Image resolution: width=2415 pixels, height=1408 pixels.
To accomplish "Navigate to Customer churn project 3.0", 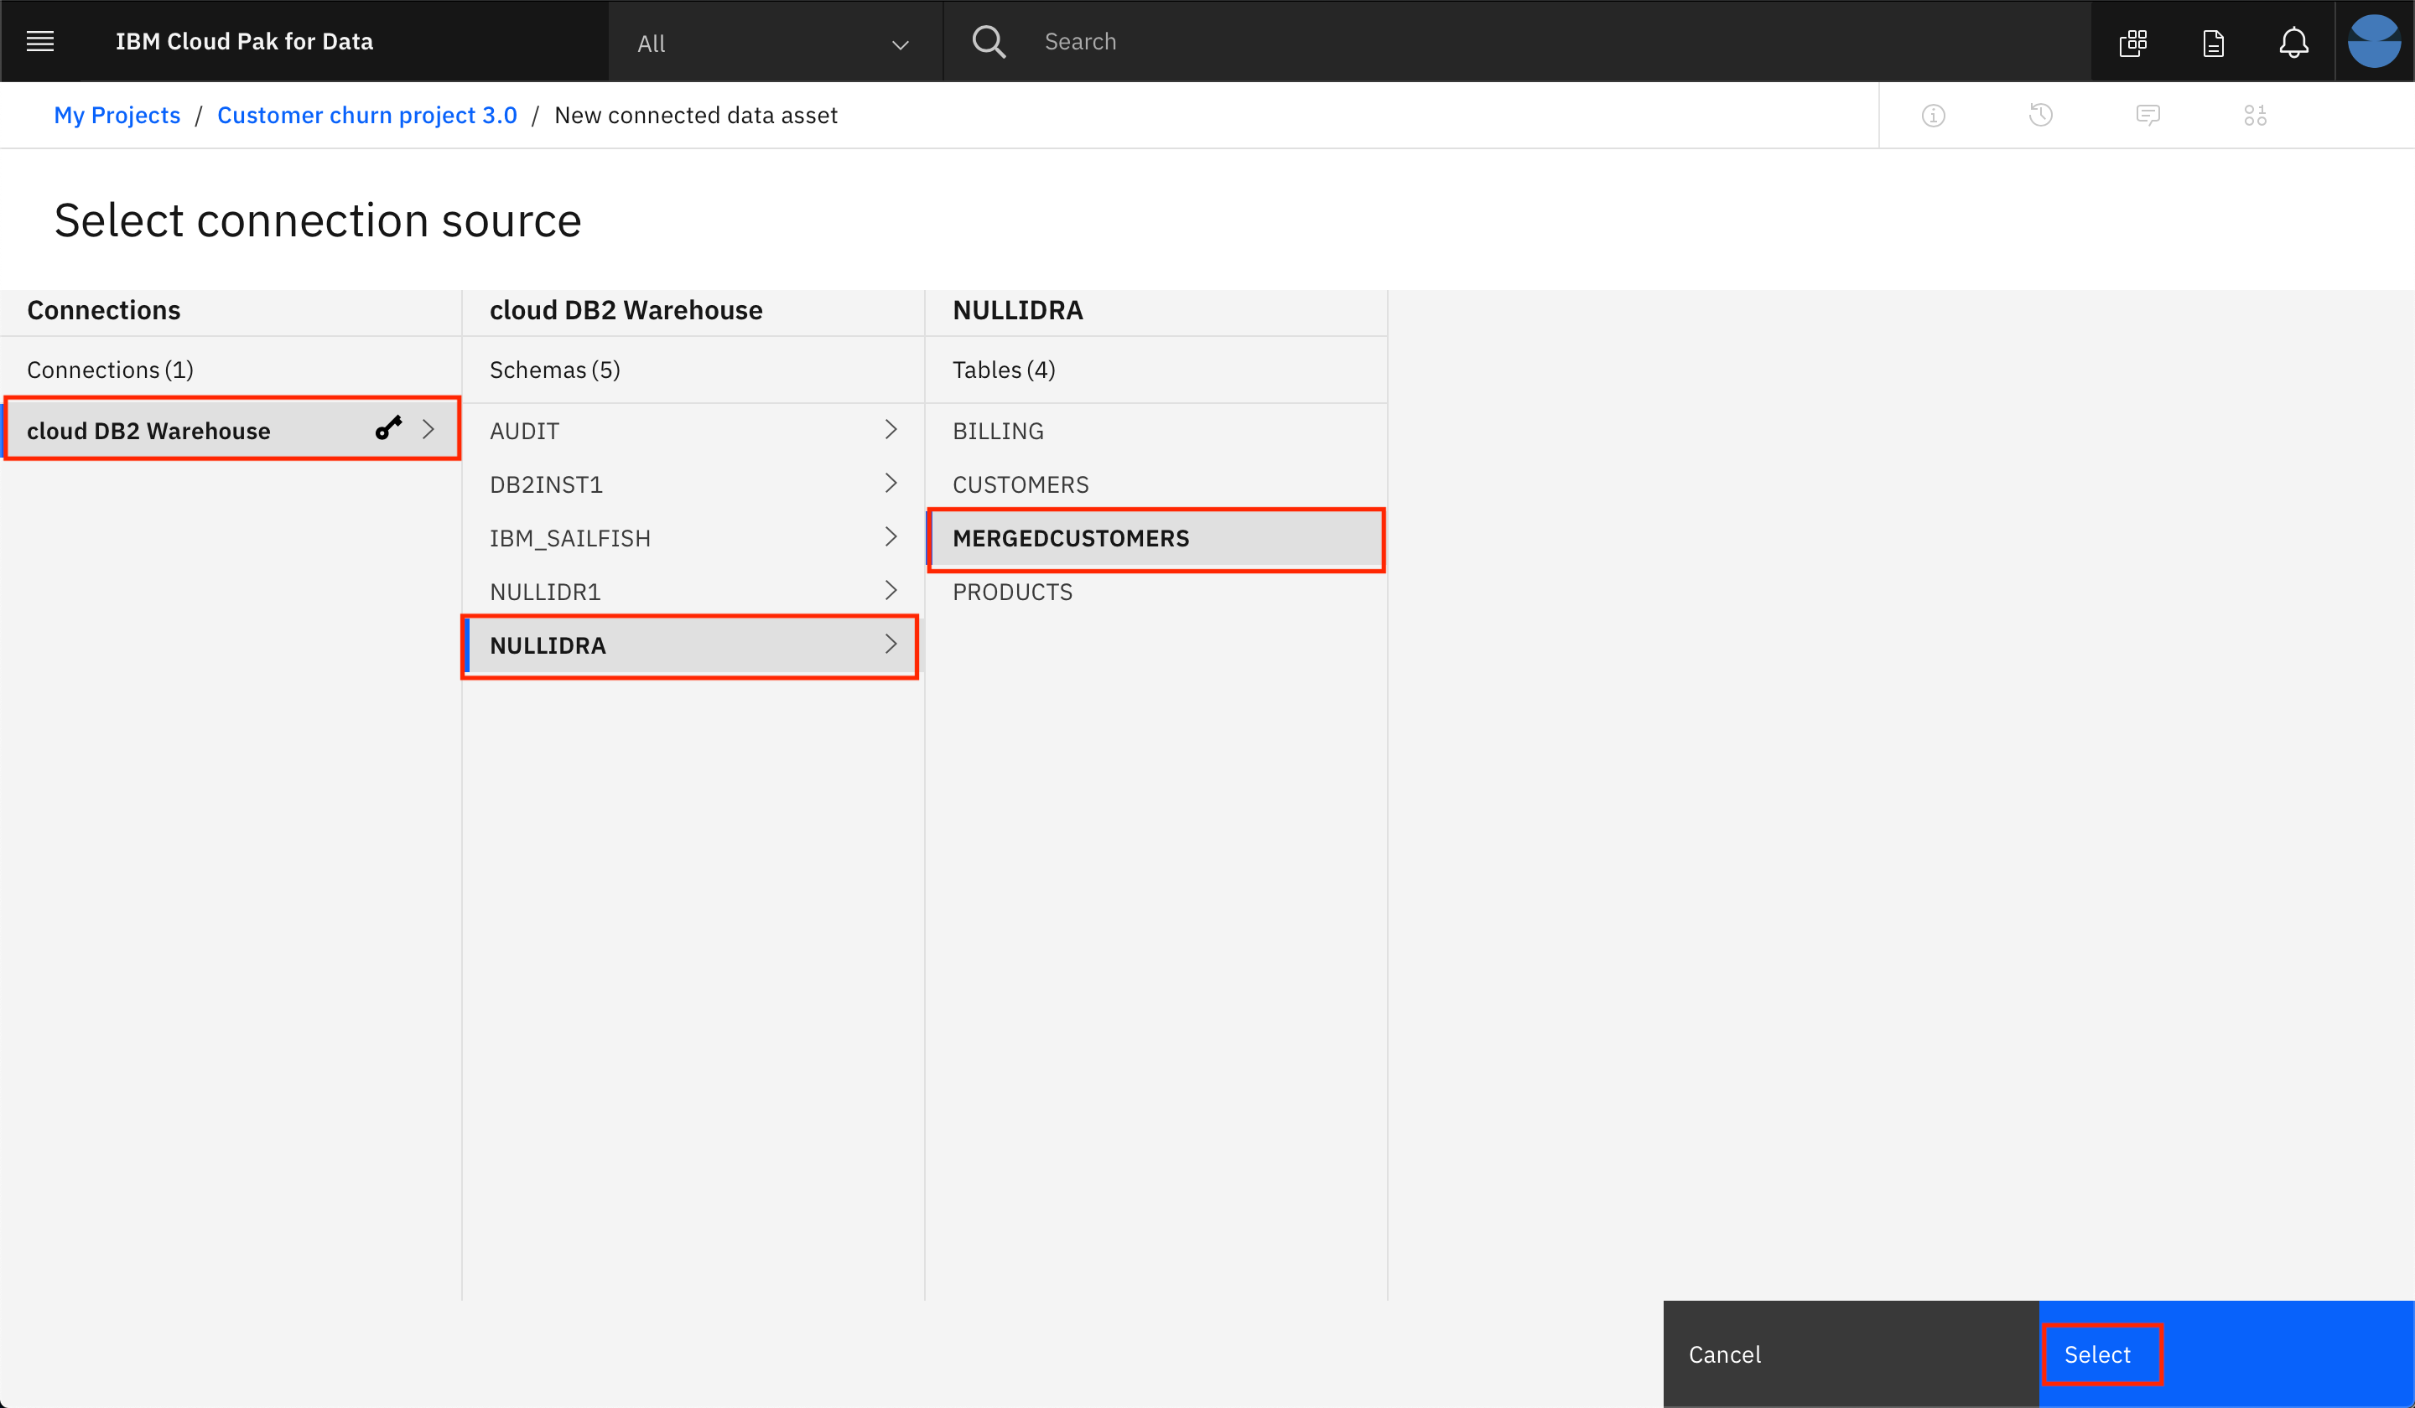I will (x=369, y=114).
